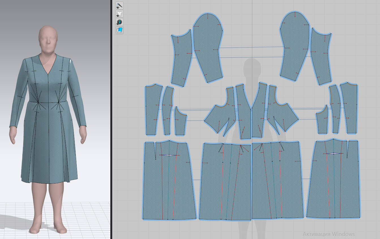Toggle the pattern info display icon
The width and height of the screenshot is (380, 239).
[x=119, y=22]
